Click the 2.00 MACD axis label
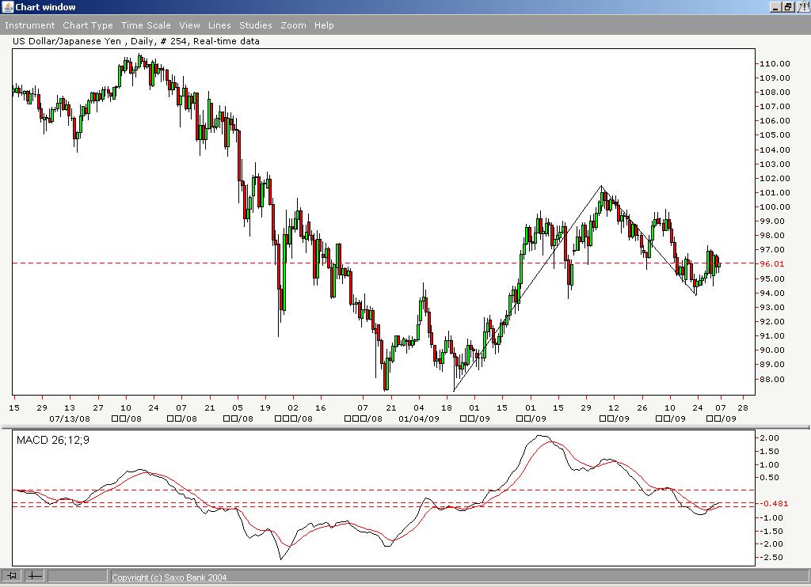 pos(769,437)
